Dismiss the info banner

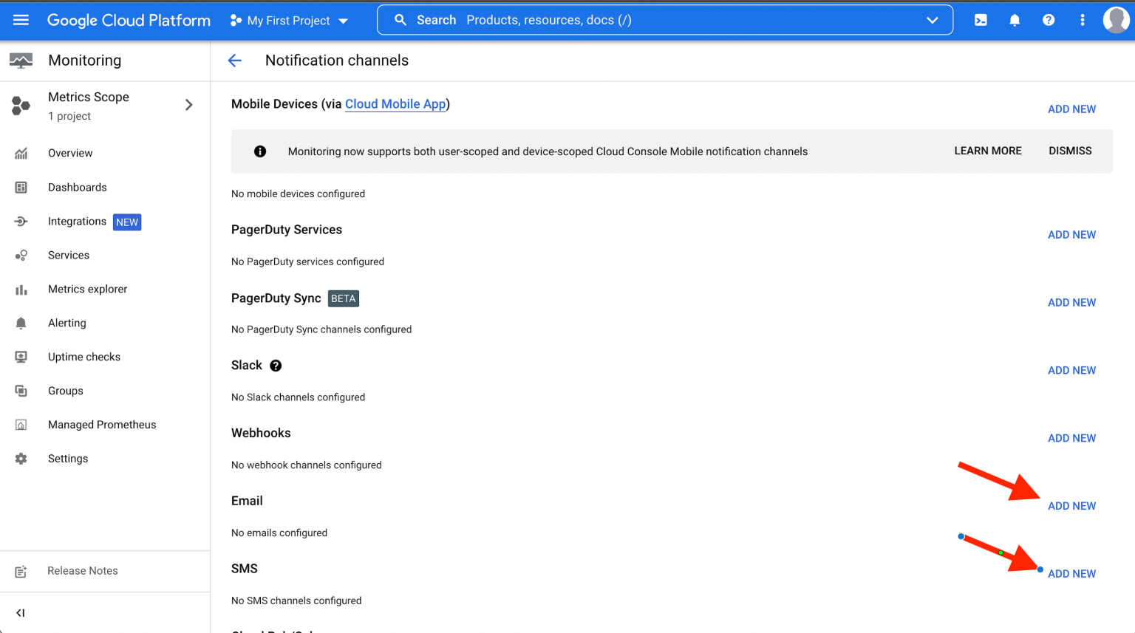[1070, 151]
